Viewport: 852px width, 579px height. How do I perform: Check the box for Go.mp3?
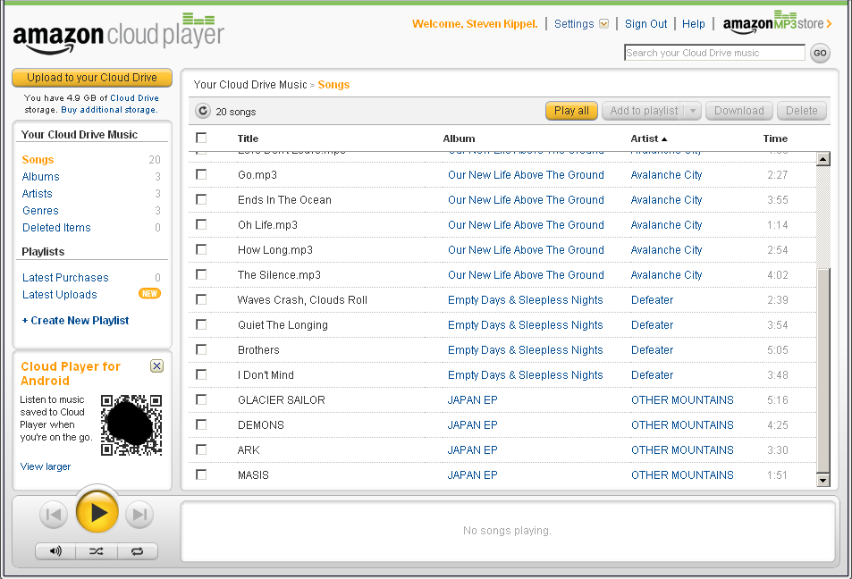(201, 174)
